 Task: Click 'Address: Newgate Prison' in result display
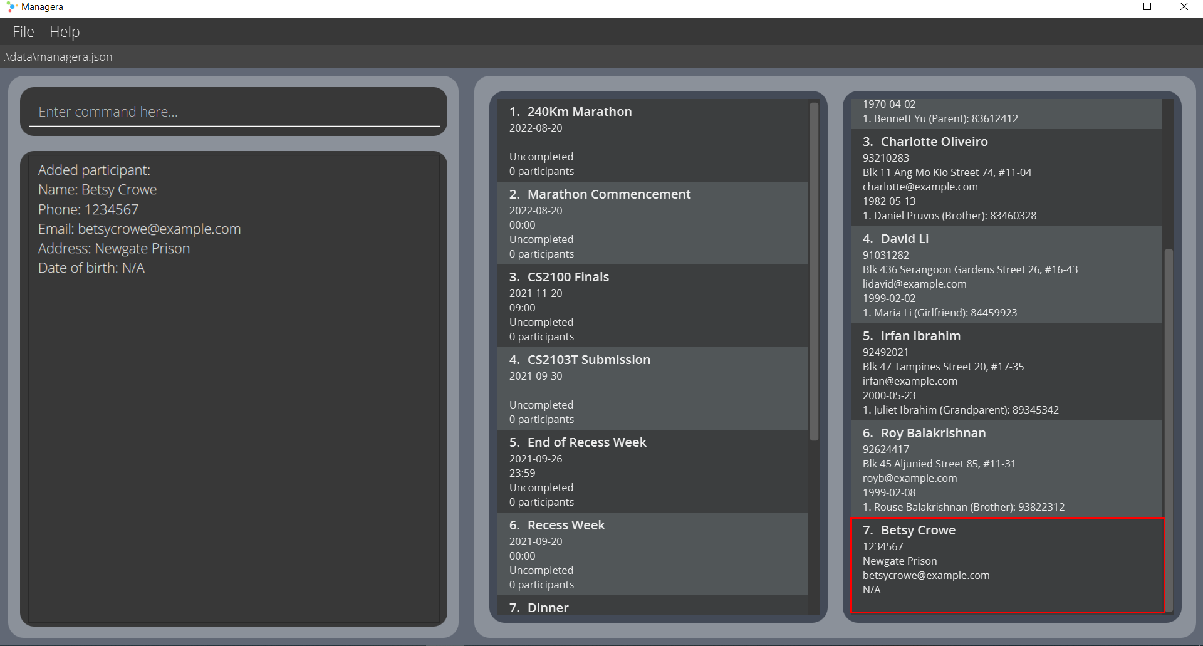[114, 249]
